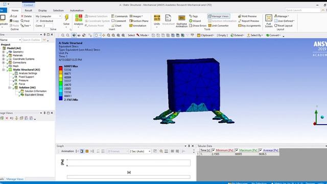The width and height of the screenshot is (327, 184).
Task: Switch to the Selection ribbon tab
Action: tap(58, 10)
